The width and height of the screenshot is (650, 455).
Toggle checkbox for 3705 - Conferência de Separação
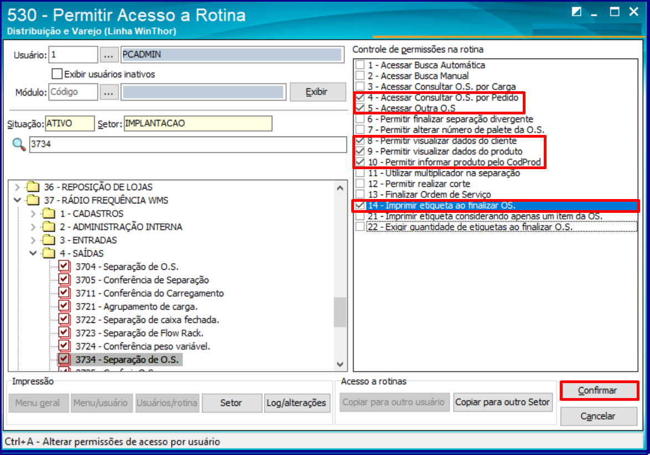click(x=64, y=280)
